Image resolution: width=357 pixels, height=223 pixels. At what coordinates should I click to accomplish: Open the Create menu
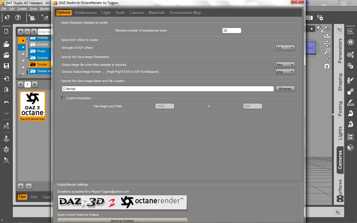pos(22,9)
